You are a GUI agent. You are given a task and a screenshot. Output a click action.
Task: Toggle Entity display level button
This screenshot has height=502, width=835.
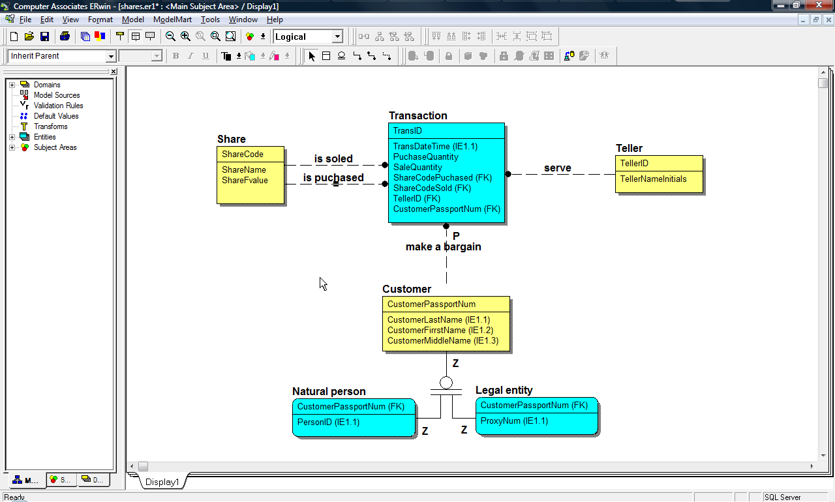(x=120, y=37)
